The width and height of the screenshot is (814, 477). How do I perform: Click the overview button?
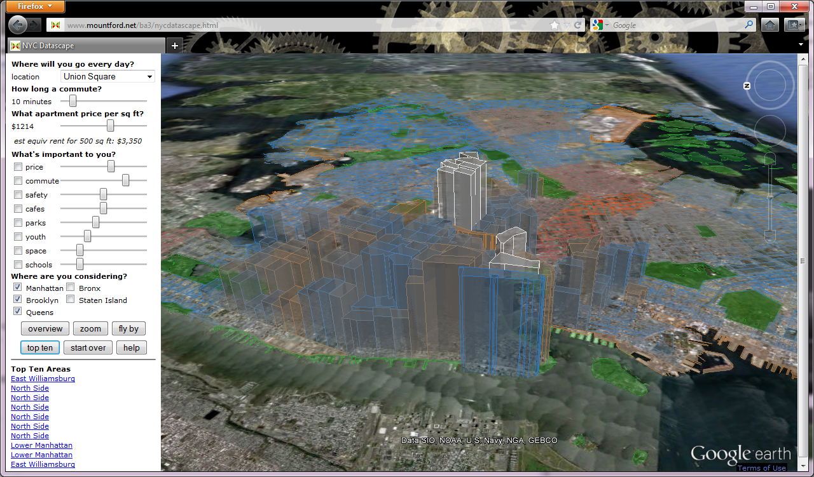pyautogui.click(x=45, y=328)
